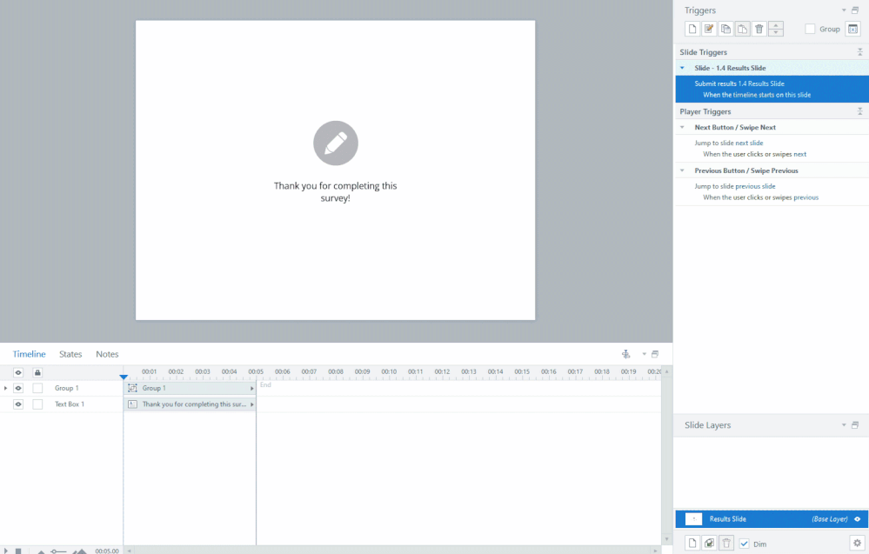Open the timeline alignment tool icon
Viewport: 869px width, 554px height.
click(625, 354)
